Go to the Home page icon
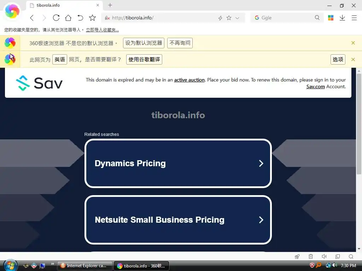This screenshot has height=271, width=362. click(x=68, y=18)
